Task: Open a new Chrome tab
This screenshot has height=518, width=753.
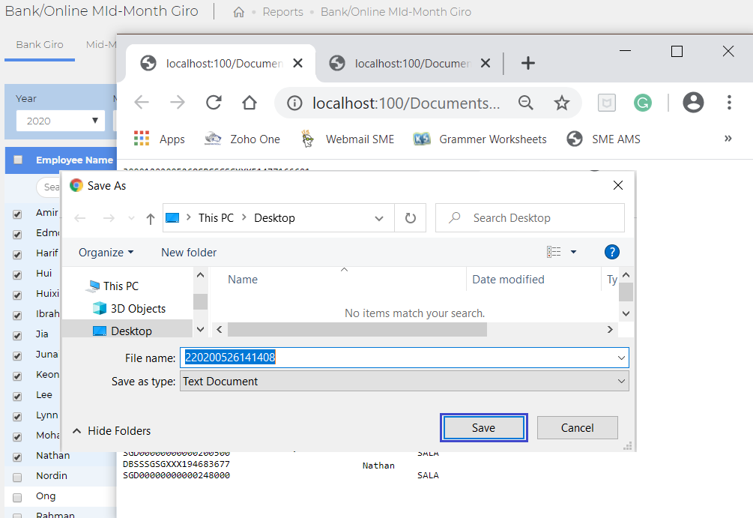Action: [x=527, y=63]
